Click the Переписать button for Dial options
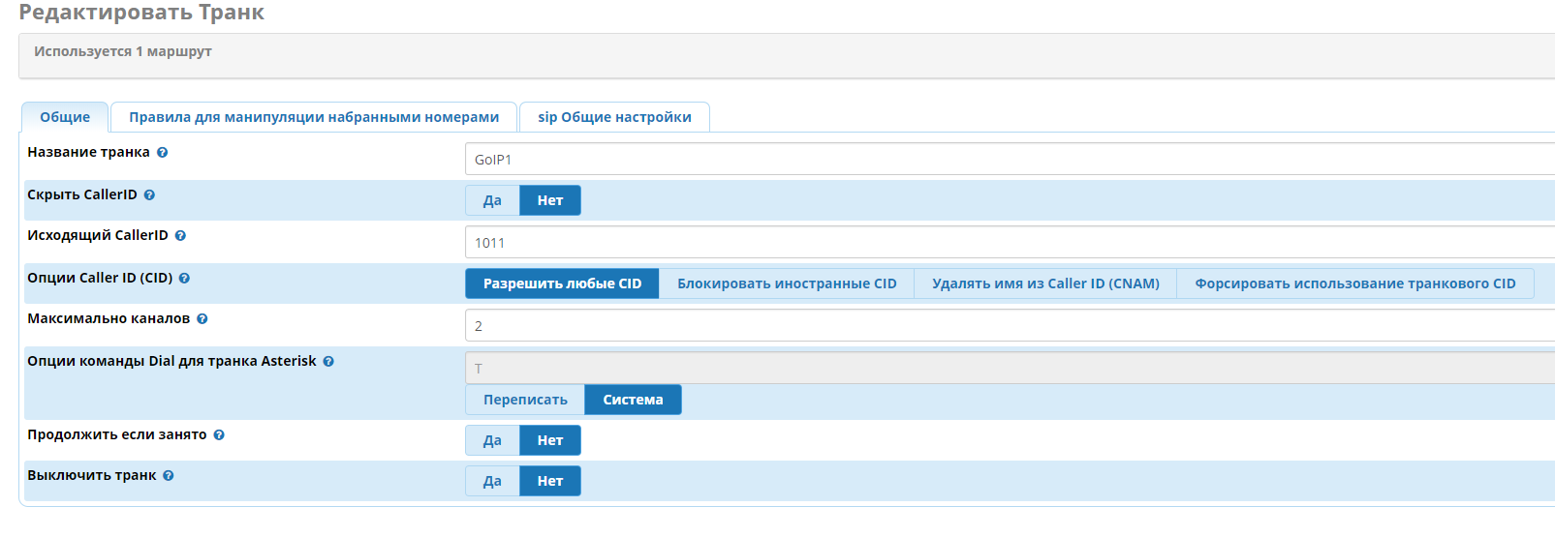The image size is (1555, 537). (525, 400)
